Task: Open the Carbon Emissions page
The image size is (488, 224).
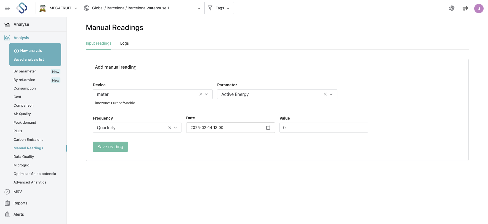Action: [x=28, y=140]
